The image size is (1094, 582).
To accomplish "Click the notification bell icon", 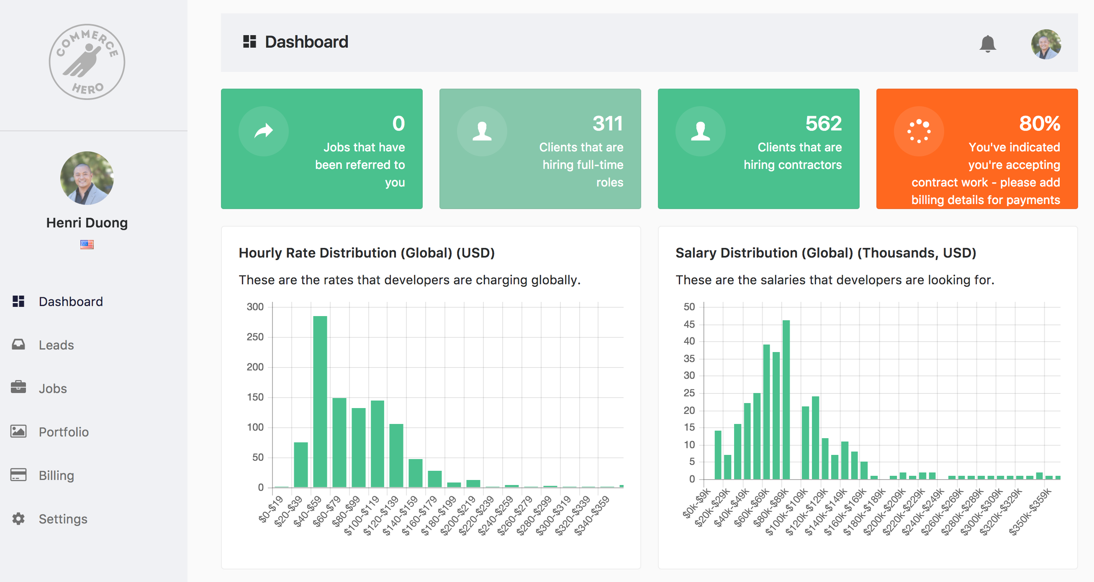I will [987, 44].
